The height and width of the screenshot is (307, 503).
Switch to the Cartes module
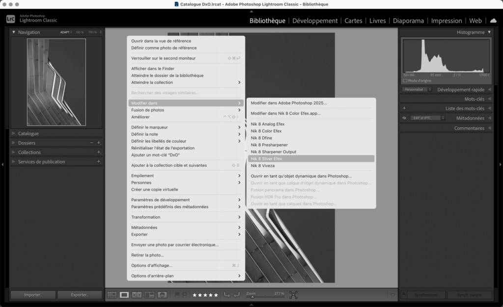pyautogui.click(x=353, y=21)
